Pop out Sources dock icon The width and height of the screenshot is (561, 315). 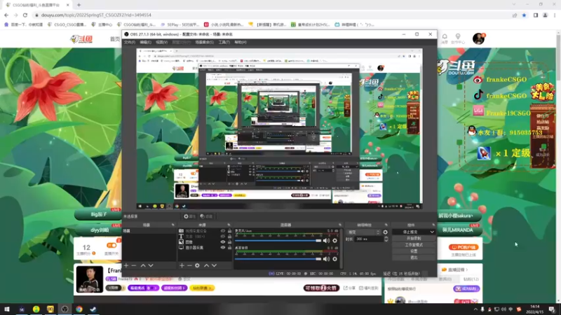point(229,225)
